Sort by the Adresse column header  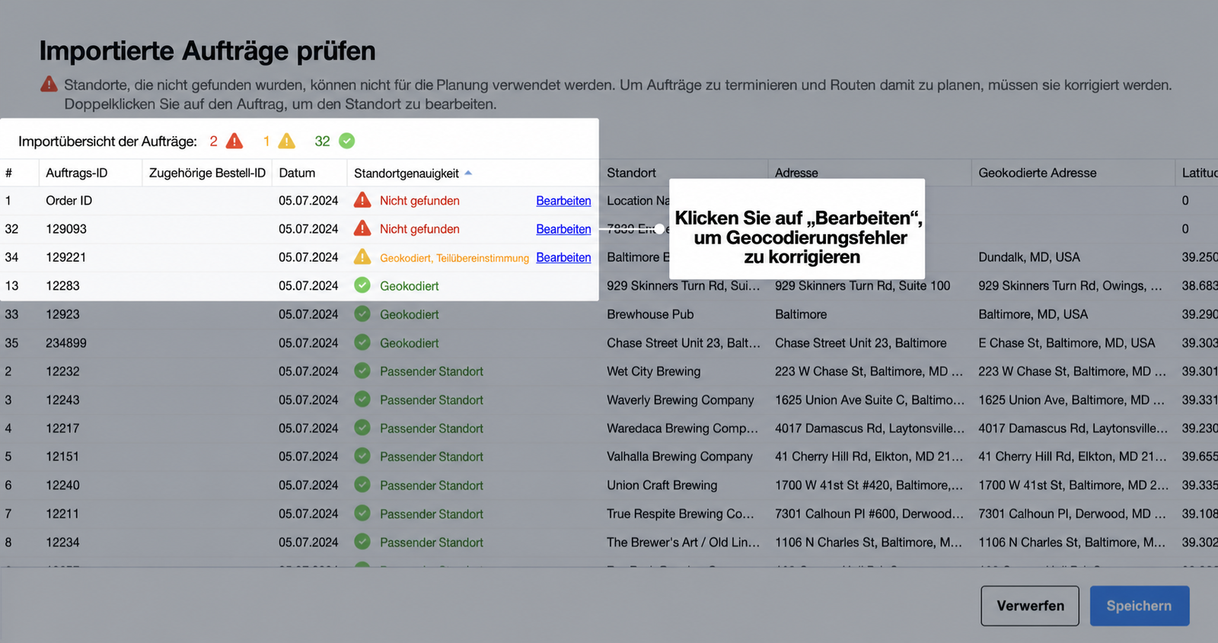[796, 173]
